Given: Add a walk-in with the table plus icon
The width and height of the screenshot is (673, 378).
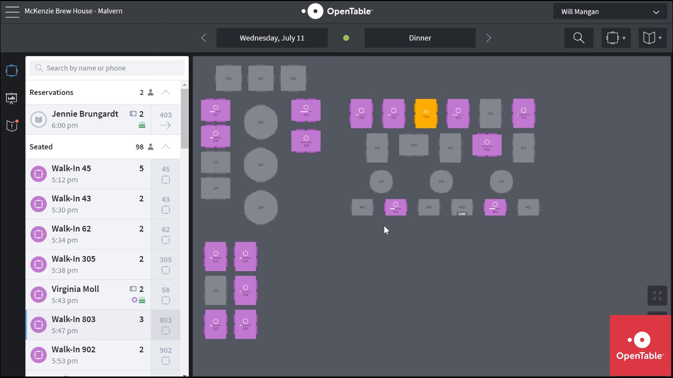Looking at the screenshot, I should (616, 38).
